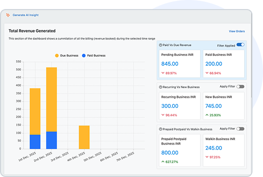Click the 25.93% change percentage
The height and width of the screenshot is (177, 263).
pyautogui.click(x=215, y=115)
